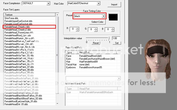Select FemaleHeadWarPaint_08.dds texture
The width and height of the screenshot is (177, 110).
pos(19,70)
